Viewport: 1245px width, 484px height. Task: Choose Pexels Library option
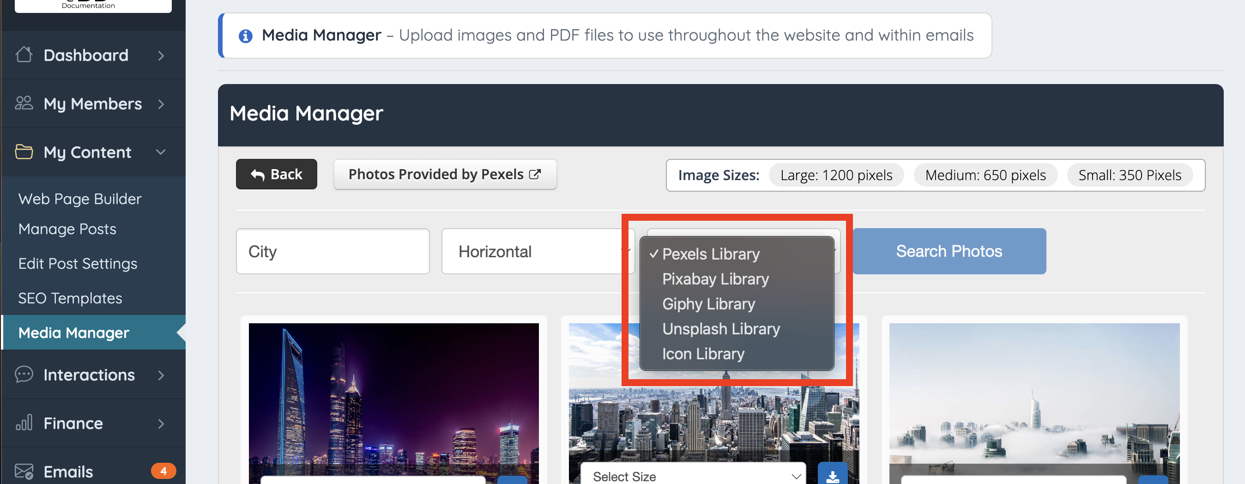(737, 254)
